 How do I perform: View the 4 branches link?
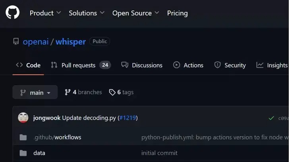pyautogui.click(x=83, y=92)
